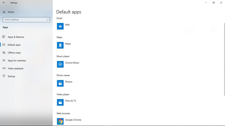Click the Offline maps sidebar icon
Screen dimensions: 225x126
tap(4, 53)
